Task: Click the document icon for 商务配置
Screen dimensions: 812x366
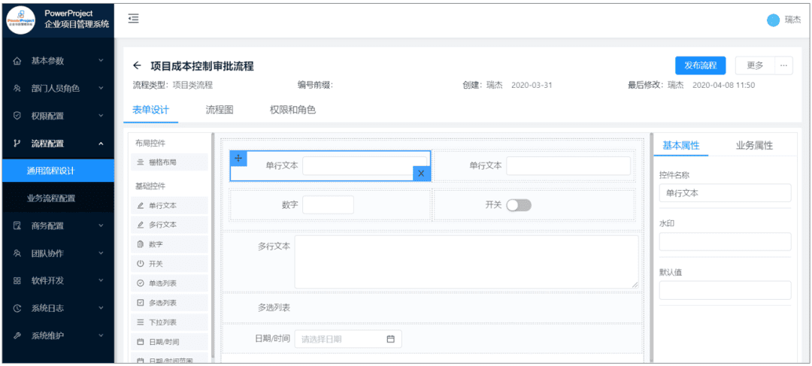Action: [x=17, y=225]
